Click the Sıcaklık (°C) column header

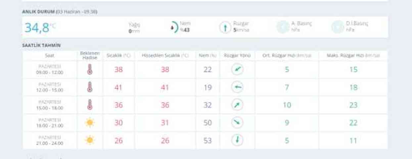pyautogui.click(x=118, y=56)
